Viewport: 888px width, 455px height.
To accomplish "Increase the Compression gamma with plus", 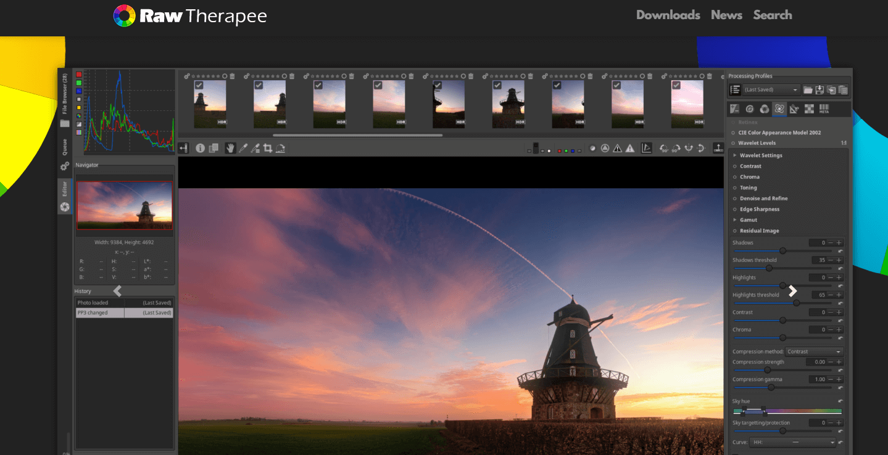I will click(839, 379).
